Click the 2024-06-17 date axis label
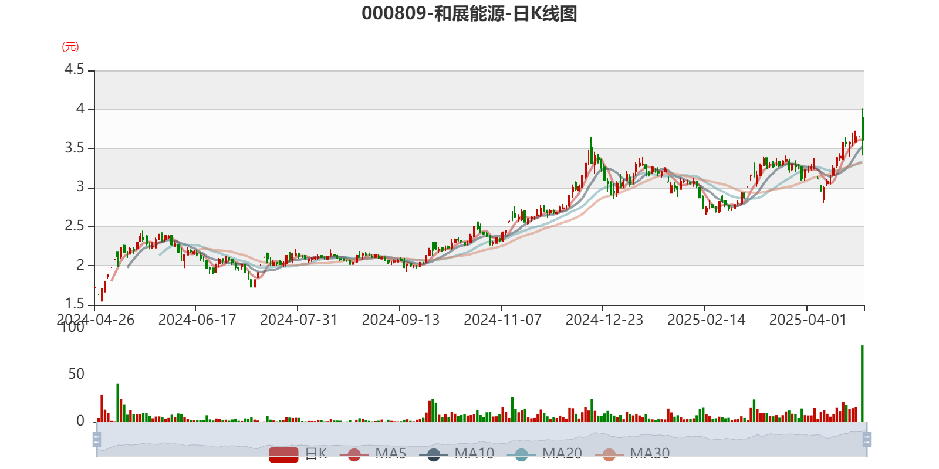The image size is (939, 469). click(197, 320)
